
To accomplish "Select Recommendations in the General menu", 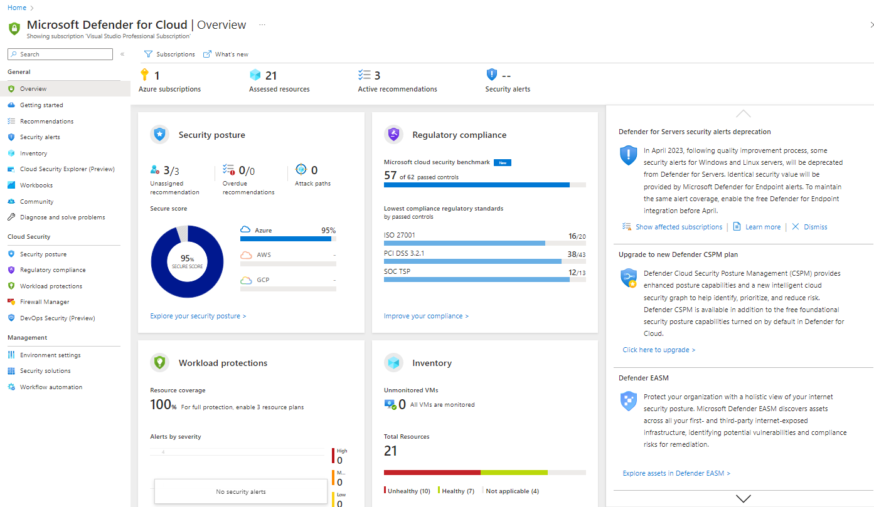I will pyautogui.click(x=46, y=122).
